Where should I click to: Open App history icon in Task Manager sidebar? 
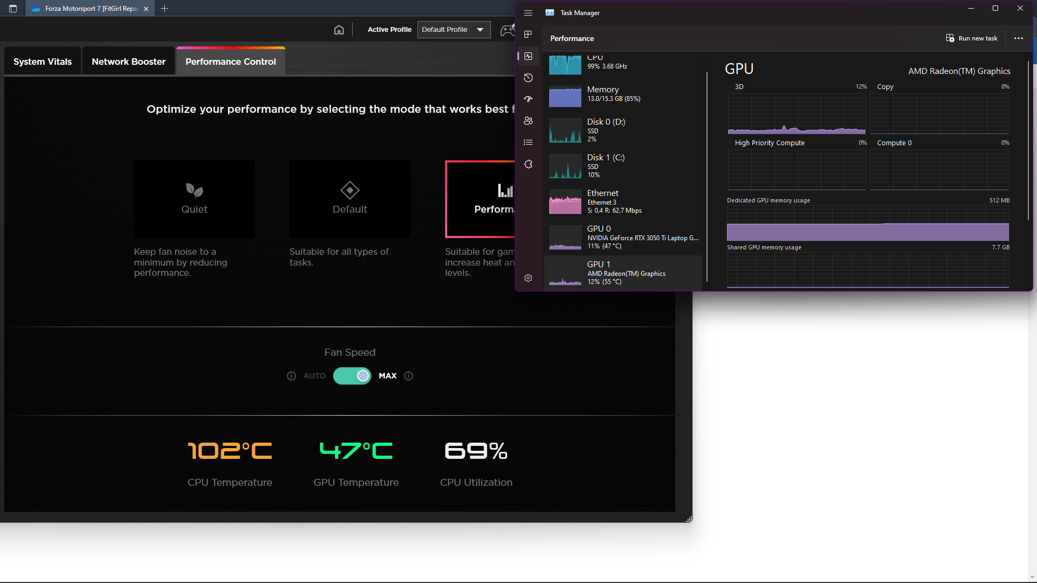click(528, 78)
